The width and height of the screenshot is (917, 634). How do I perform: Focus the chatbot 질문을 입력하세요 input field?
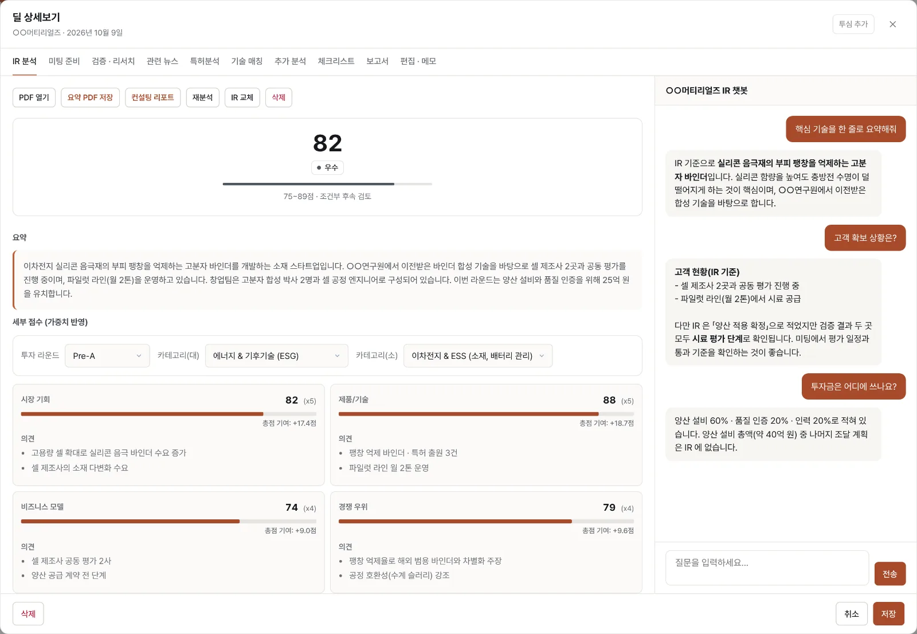(x=767, y=568)
